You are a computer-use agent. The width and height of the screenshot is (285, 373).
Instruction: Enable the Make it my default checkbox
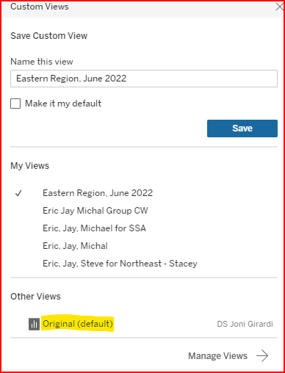pyautogui.click(x=15, y=104)
